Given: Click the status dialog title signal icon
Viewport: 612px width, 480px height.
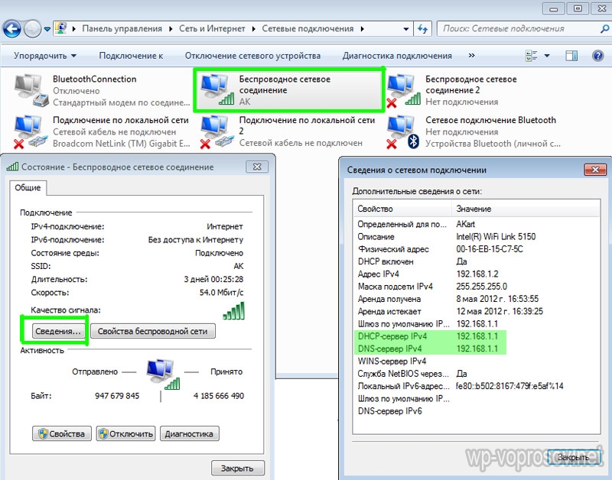Looking at the screenshot, I should [12, 167].
